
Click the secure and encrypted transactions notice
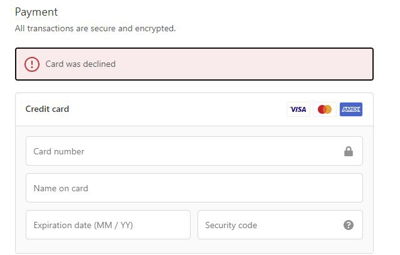(x=95, y=28)
